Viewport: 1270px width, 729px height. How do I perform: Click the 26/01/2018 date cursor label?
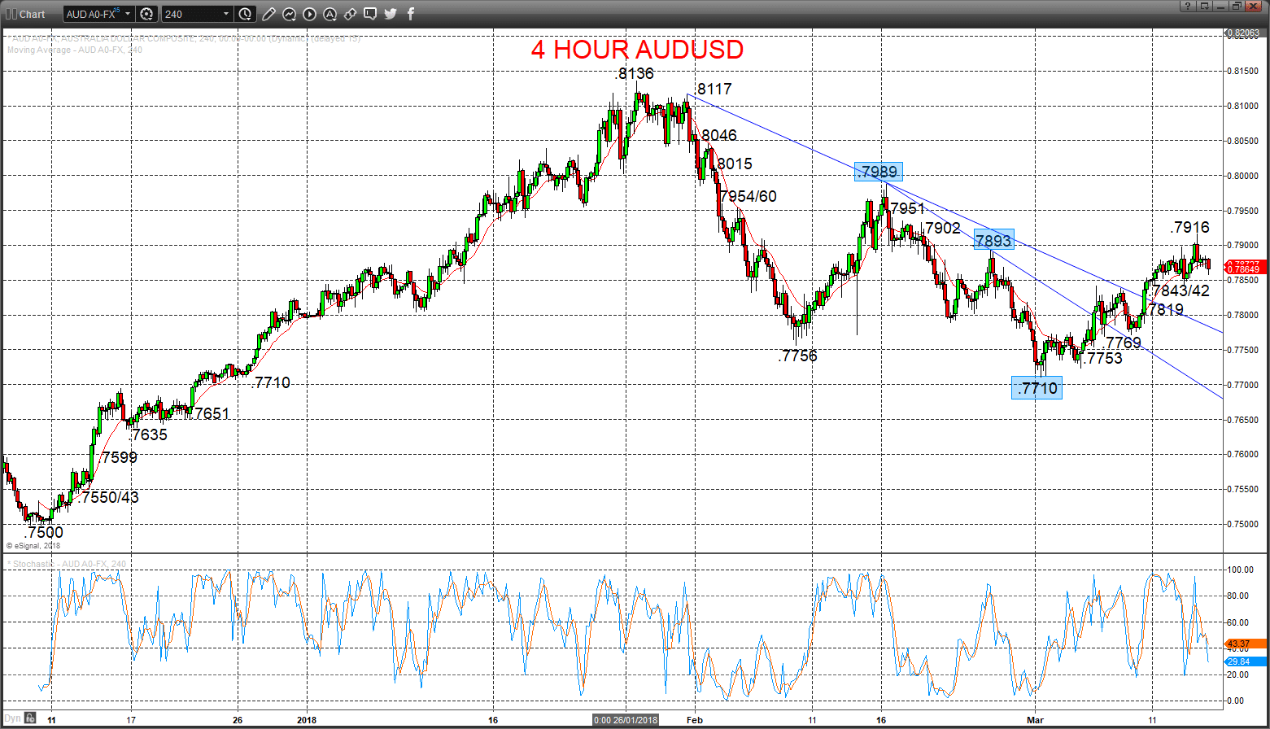tap(626, 720)
